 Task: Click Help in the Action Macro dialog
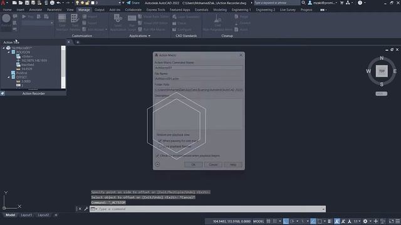click(232, 164)
